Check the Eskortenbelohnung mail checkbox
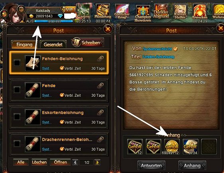Image resolution: width=224 pixels, height=173 pixels. tap(17, 117)
